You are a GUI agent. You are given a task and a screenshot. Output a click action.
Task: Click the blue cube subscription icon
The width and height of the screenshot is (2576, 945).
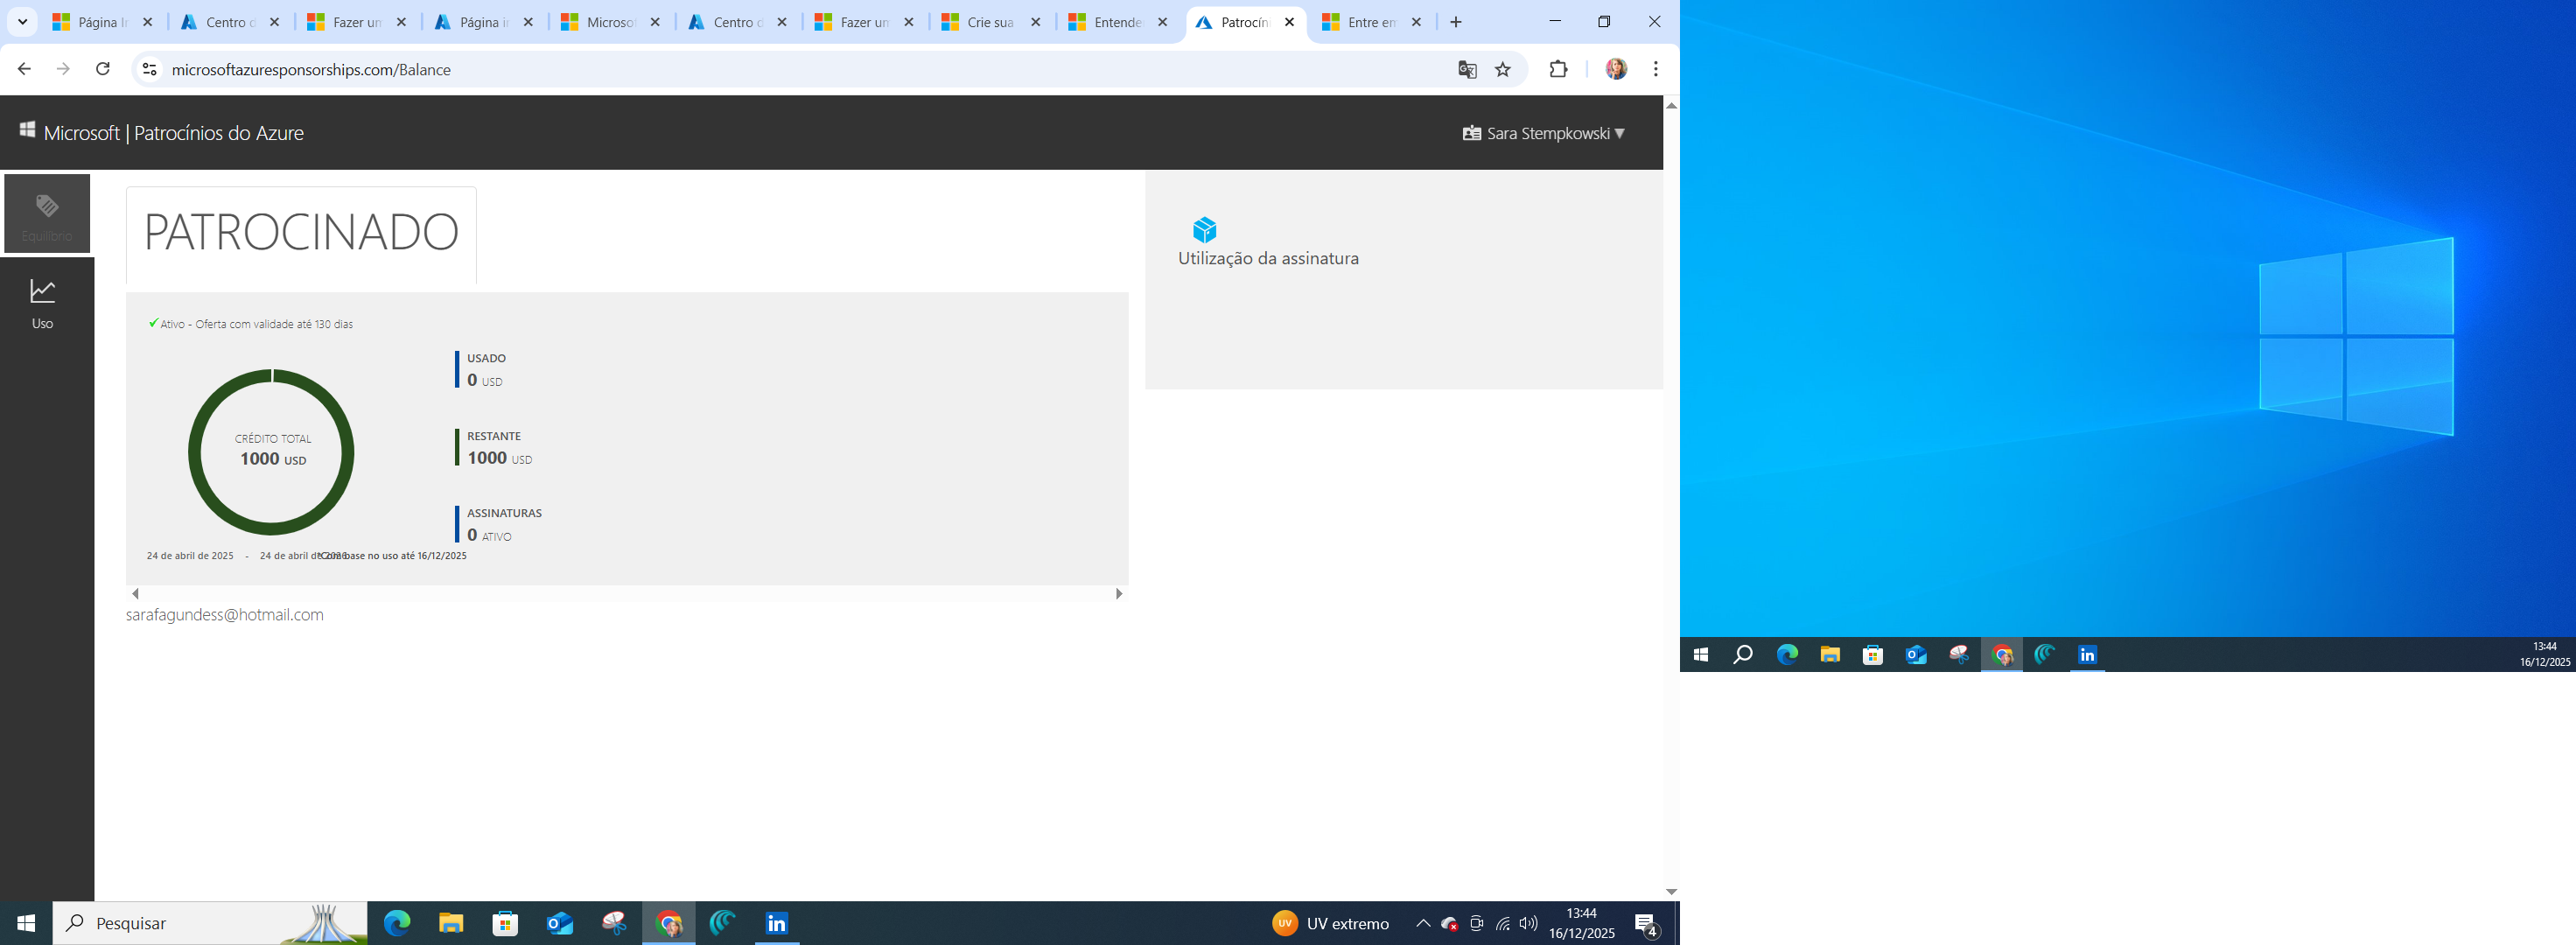tap(1205, 230)
